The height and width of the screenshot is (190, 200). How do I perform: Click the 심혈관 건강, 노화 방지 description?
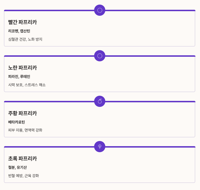coord(25,39)
